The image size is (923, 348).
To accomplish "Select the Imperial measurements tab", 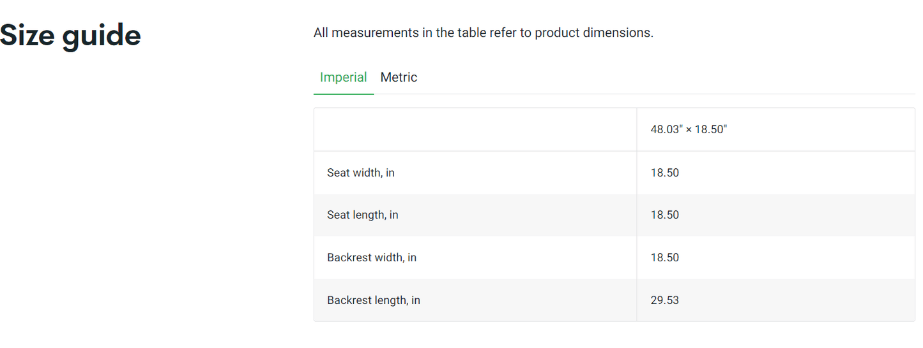I will pyautogui.click(x=343, y=78).
